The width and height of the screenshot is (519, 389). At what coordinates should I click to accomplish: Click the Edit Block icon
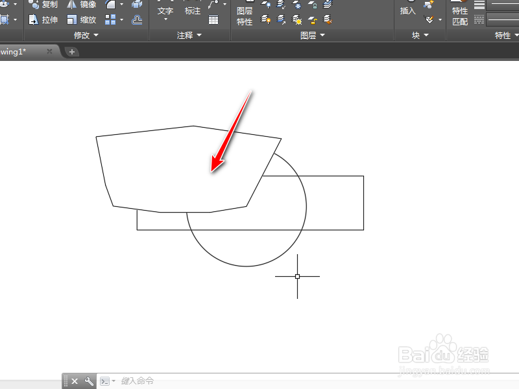click(429, 20)
